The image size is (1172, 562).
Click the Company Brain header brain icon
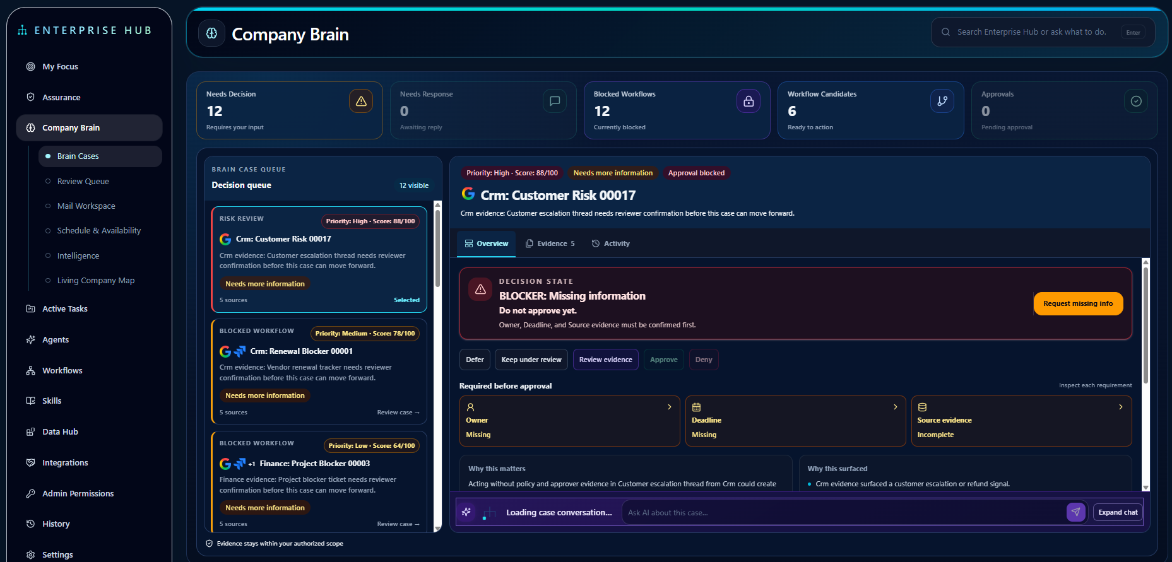(212, 33)
